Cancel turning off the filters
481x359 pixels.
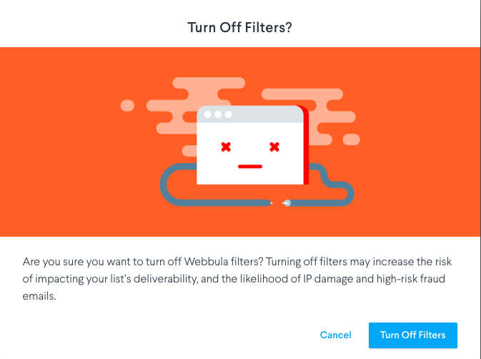coord(336,335)
